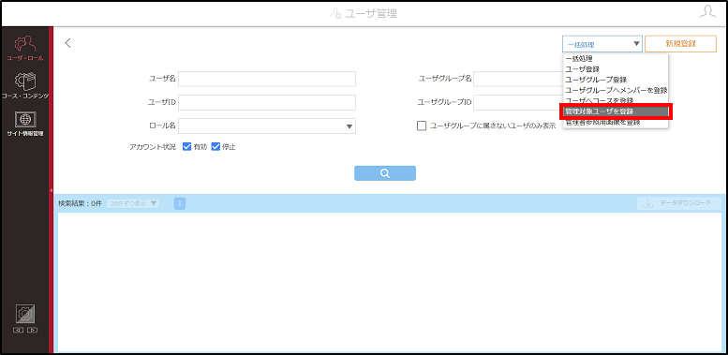Open the 20件ずつ表示 page size dropdown

click(133, 203)
